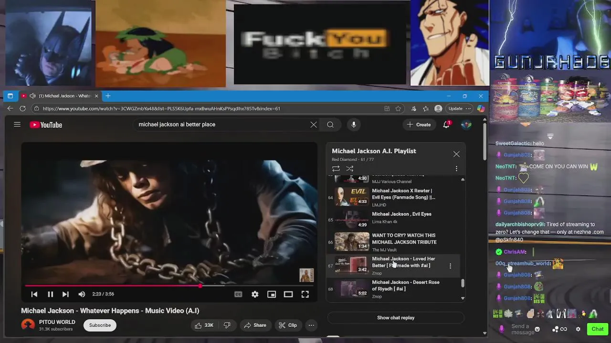Clear the YouTube search text

point(314,125)
